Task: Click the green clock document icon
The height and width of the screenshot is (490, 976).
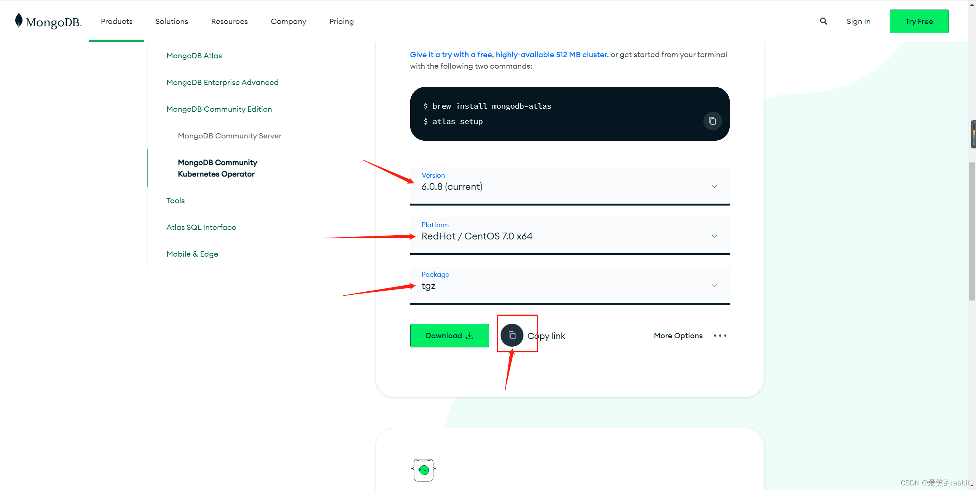Action: tap(424, 470)
